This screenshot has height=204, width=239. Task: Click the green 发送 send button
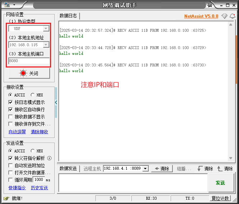[x=221, y=183]
